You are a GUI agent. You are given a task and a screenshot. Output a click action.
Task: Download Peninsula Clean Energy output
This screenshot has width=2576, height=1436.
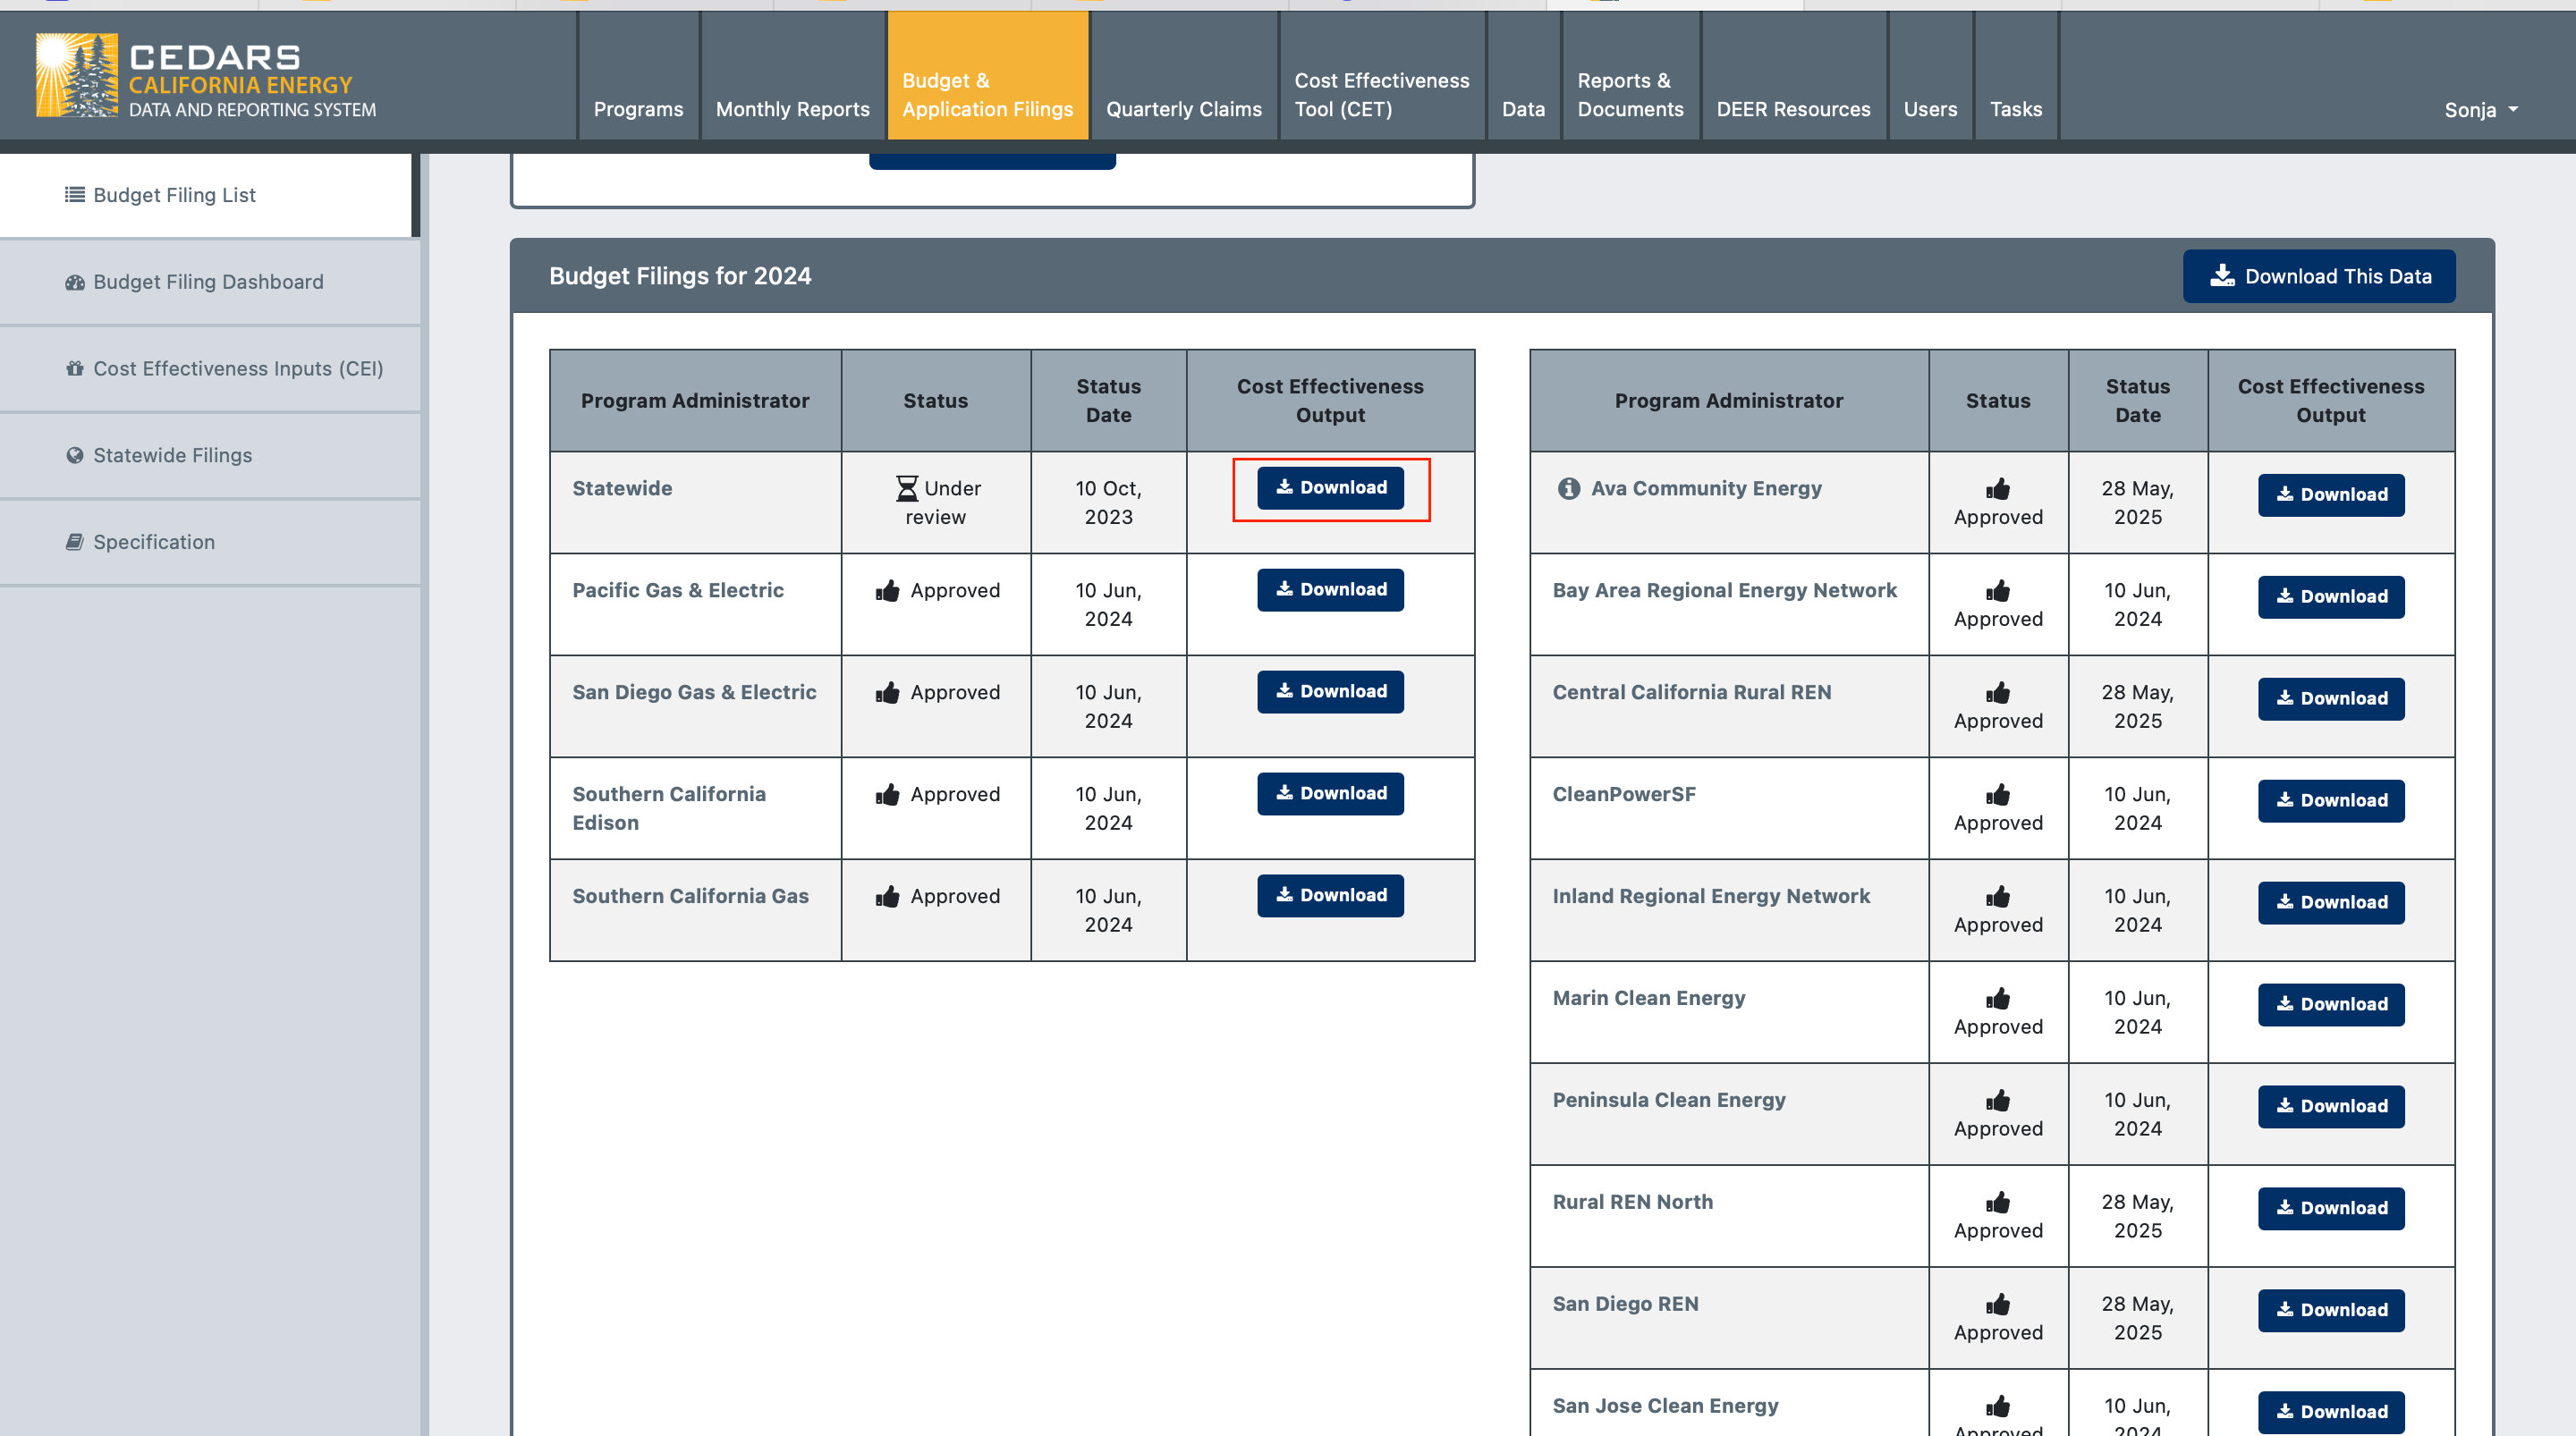tap(2331, 1107)
